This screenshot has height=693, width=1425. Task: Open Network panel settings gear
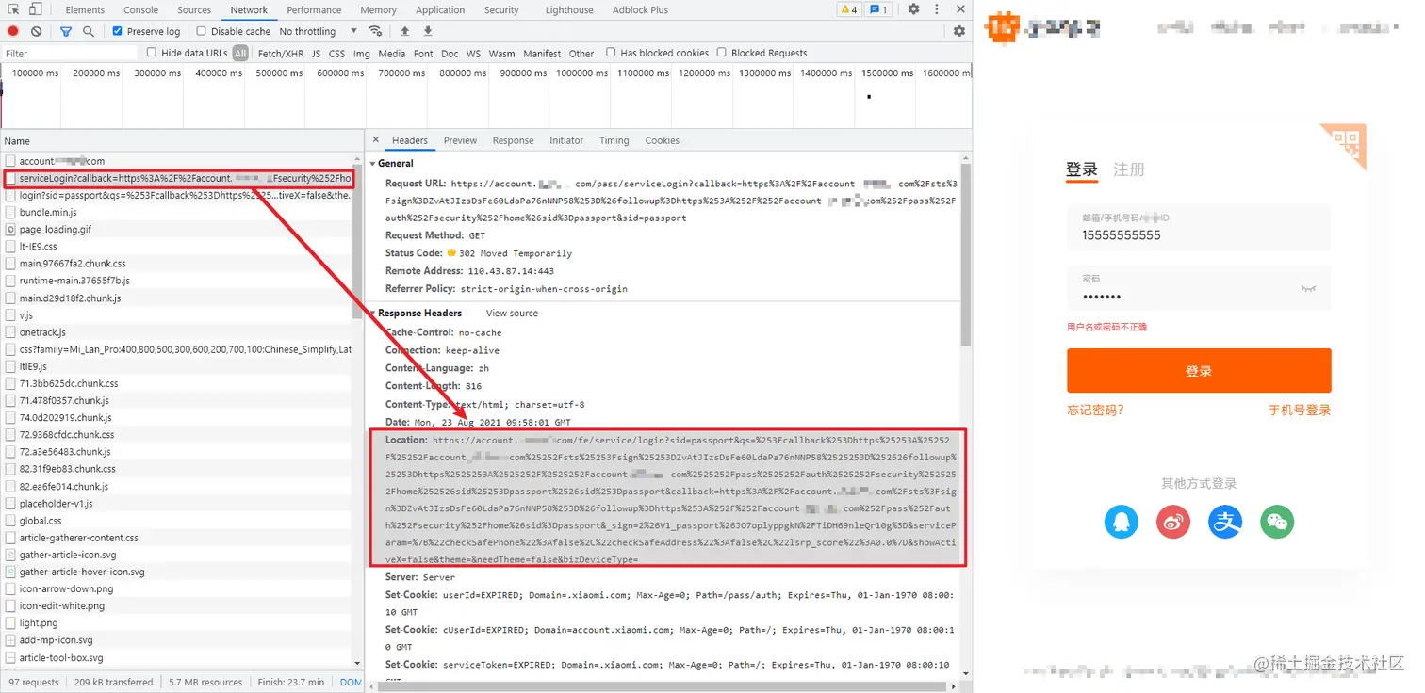(959, 31)
